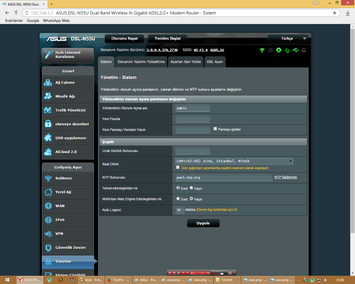Click connected clients monitor status icon

tap(287, 50)
